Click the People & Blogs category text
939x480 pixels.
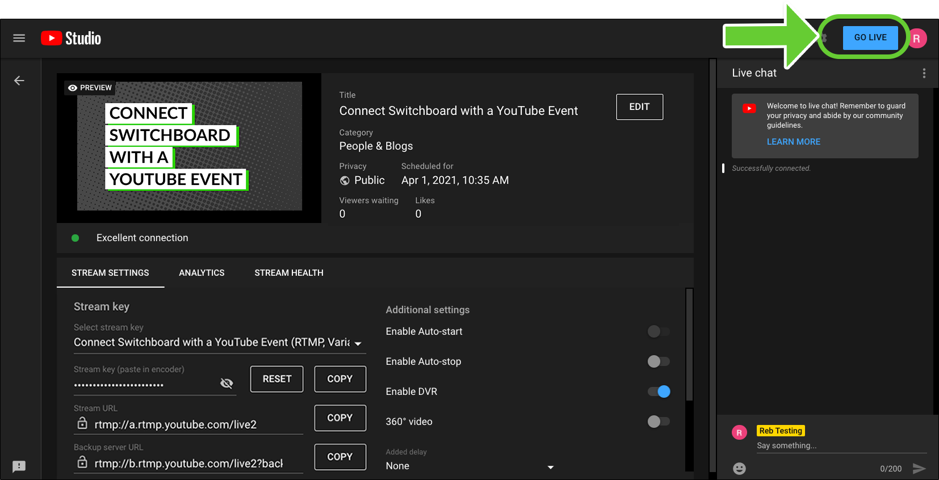pos(376,146)
